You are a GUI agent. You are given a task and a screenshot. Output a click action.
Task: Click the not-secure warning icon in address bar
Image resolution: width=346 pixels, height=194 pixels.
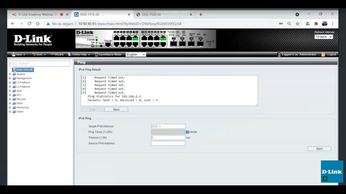pyautogui.click(x=48, y=24)
